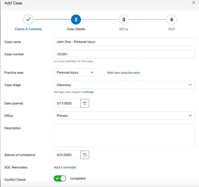The width and height of the screenshot is (199, 187).
Task: Select the Billing step label
Action: click(124, 29)
